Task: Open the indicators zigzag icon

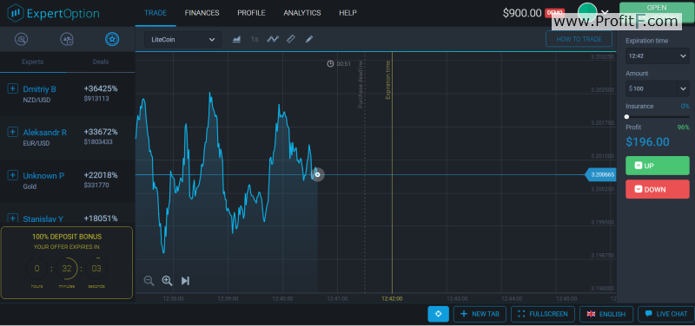Action: pyautogui.click(x=273, y=39)
